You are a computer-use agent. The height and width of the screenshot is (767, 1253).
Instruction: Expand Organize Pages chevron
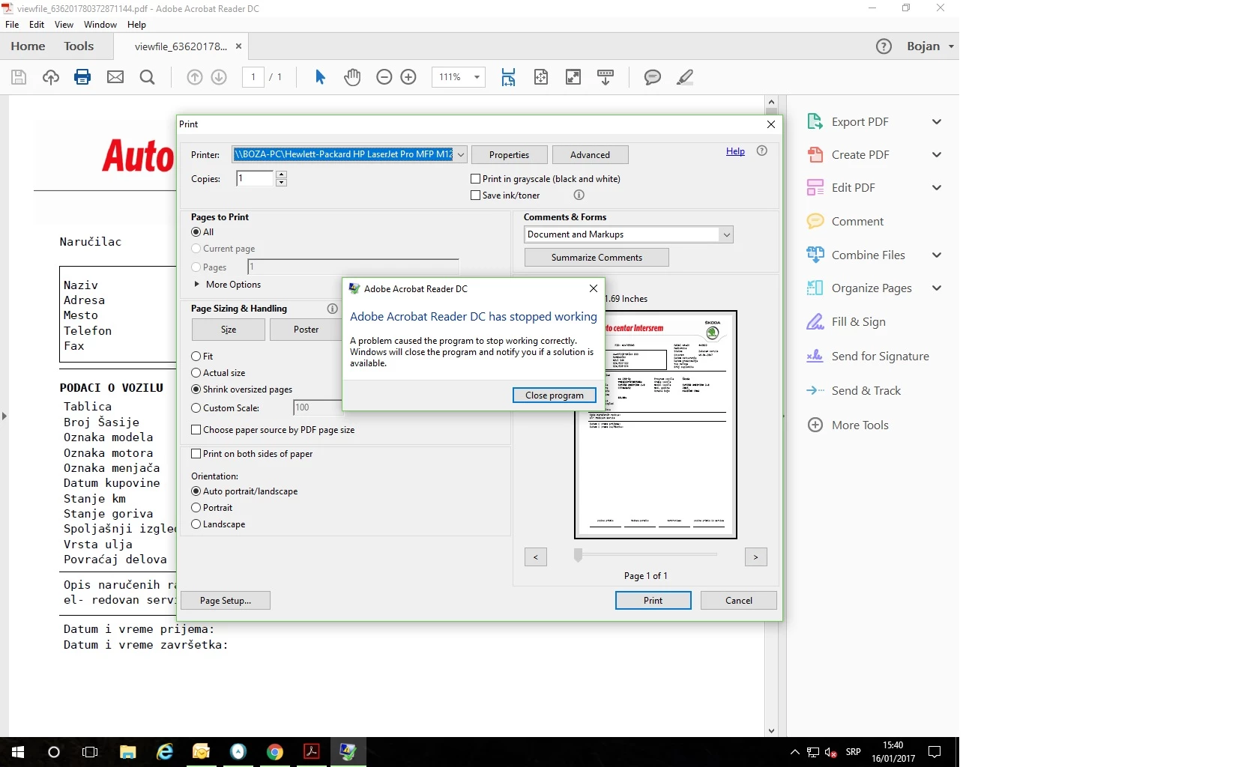point(937,288)
